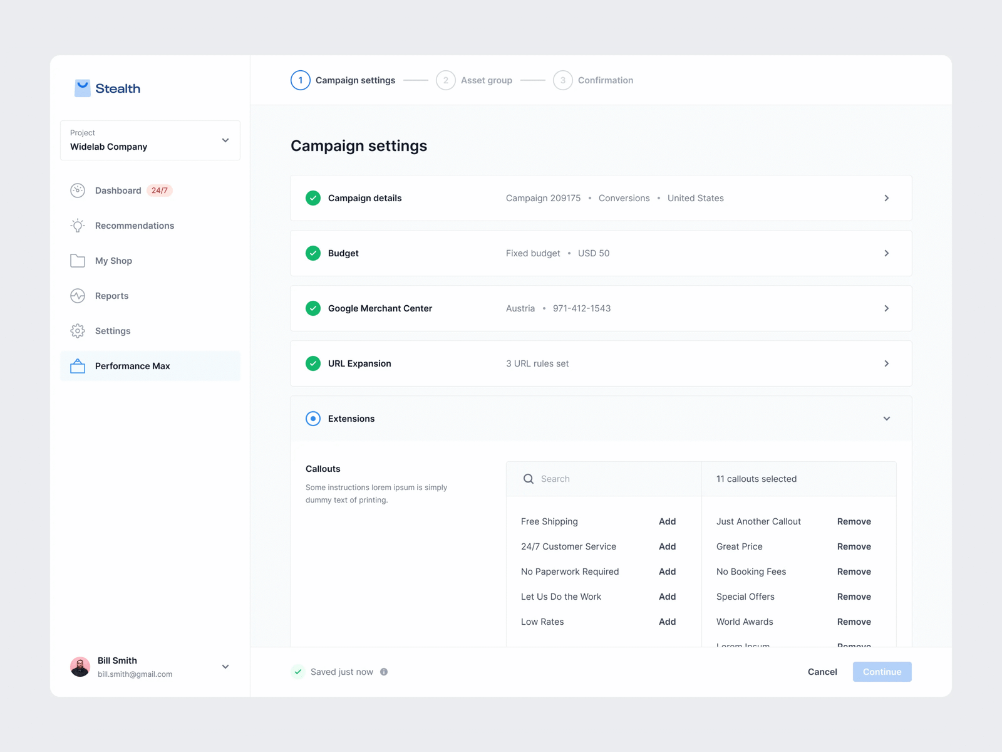Image resolution: width=1002 pixels, height=752 pixels.
Task: Go to the Asset group step
Action: point(475,80)
